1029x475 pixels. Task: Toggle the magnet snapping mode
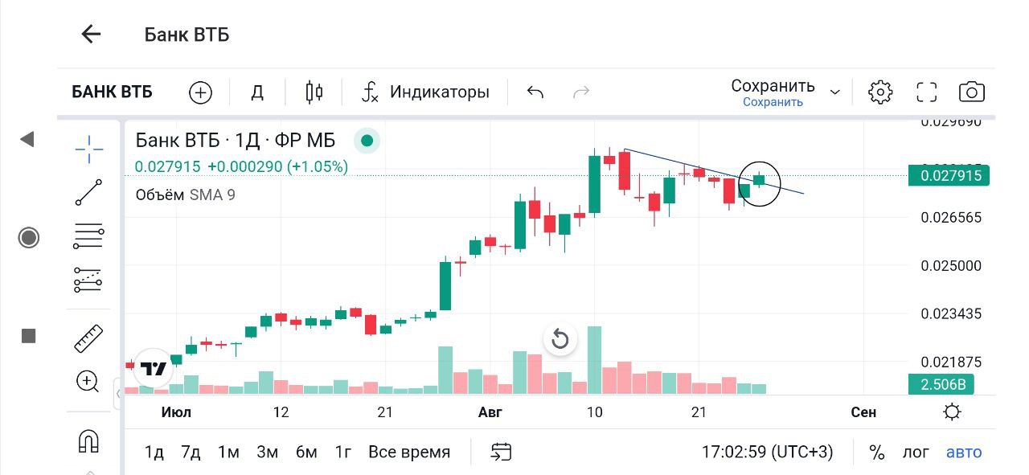tap(88, 441)
